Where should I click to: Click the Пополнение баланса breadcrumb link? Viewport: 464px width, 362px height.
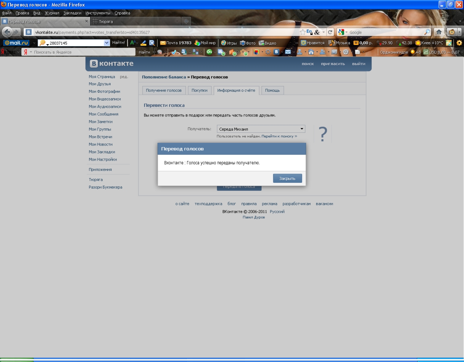pyautogui.click(x=164, y=77)
